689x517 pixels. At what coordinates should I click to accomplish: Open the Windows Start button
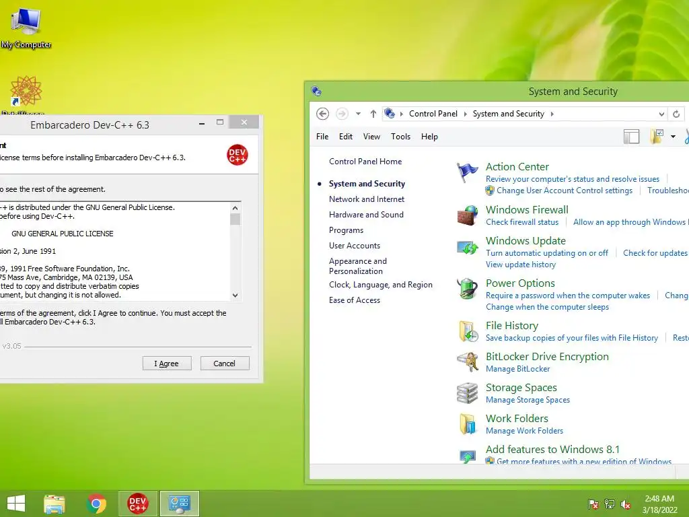coord(16,504)
